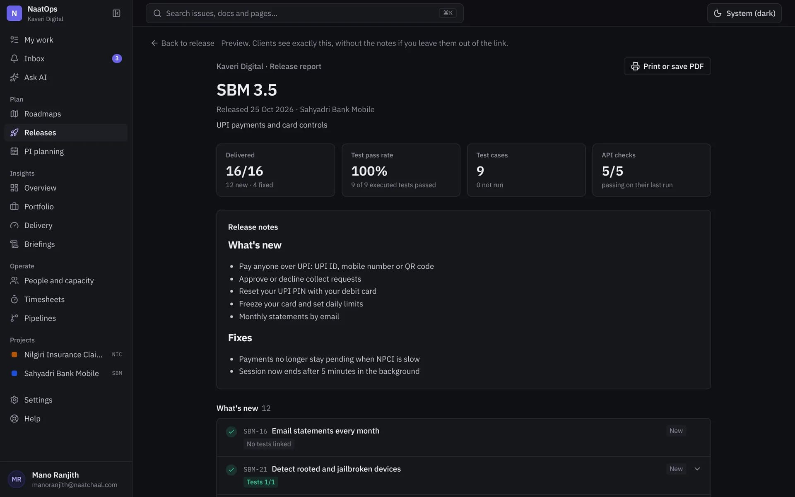Click the People and capacity icon
The image size is (795, 497).
point(14,280)
